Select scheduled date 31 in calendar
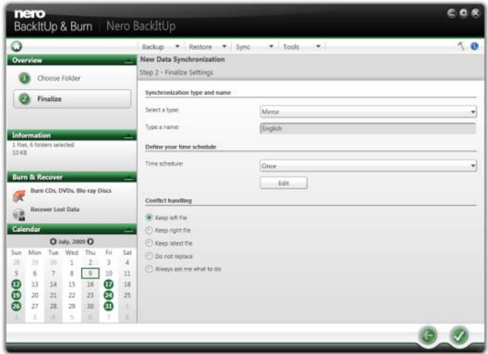The height and width of the screenshot is (354, 488). [x=108, y=307]
